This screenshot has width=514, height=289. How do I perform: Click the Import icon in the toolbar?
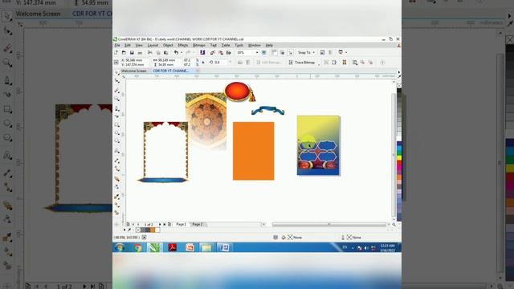212,52
